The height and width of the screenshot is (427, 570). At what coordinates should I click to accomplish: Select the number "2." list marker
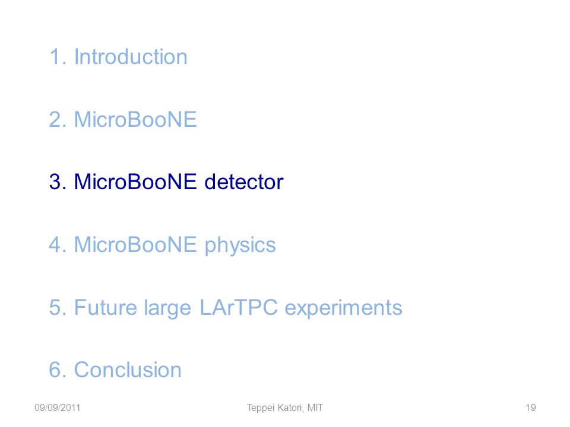tap(58, 119)
